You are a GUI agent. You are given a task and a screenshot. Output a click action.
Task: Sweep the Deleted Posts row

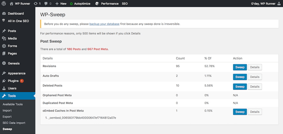(x=240, y=86)
